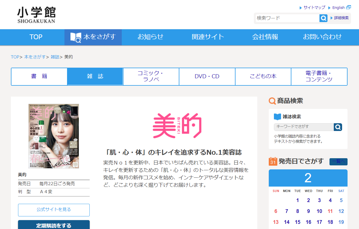Screen dimensions: 359x229
Task: Select the 電子書籍・コンテンツ category tab
Action: tap(319, 77)
